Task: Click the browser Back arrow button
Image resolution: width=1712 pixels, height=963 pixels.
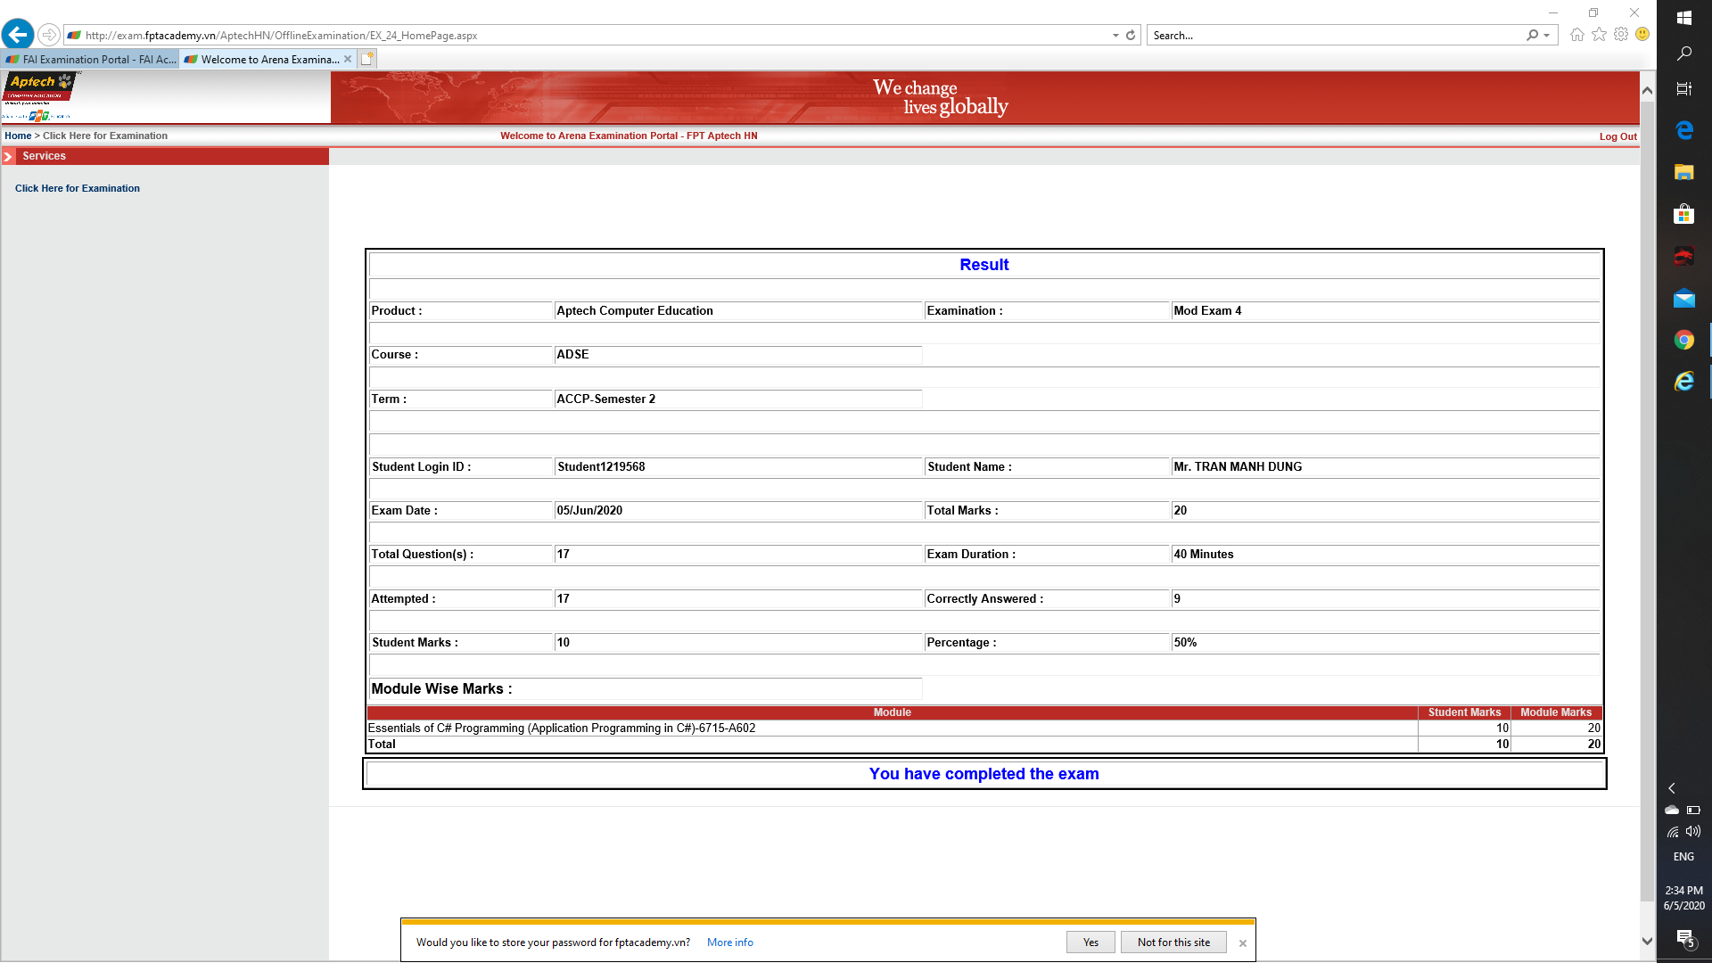Action: 18,35
